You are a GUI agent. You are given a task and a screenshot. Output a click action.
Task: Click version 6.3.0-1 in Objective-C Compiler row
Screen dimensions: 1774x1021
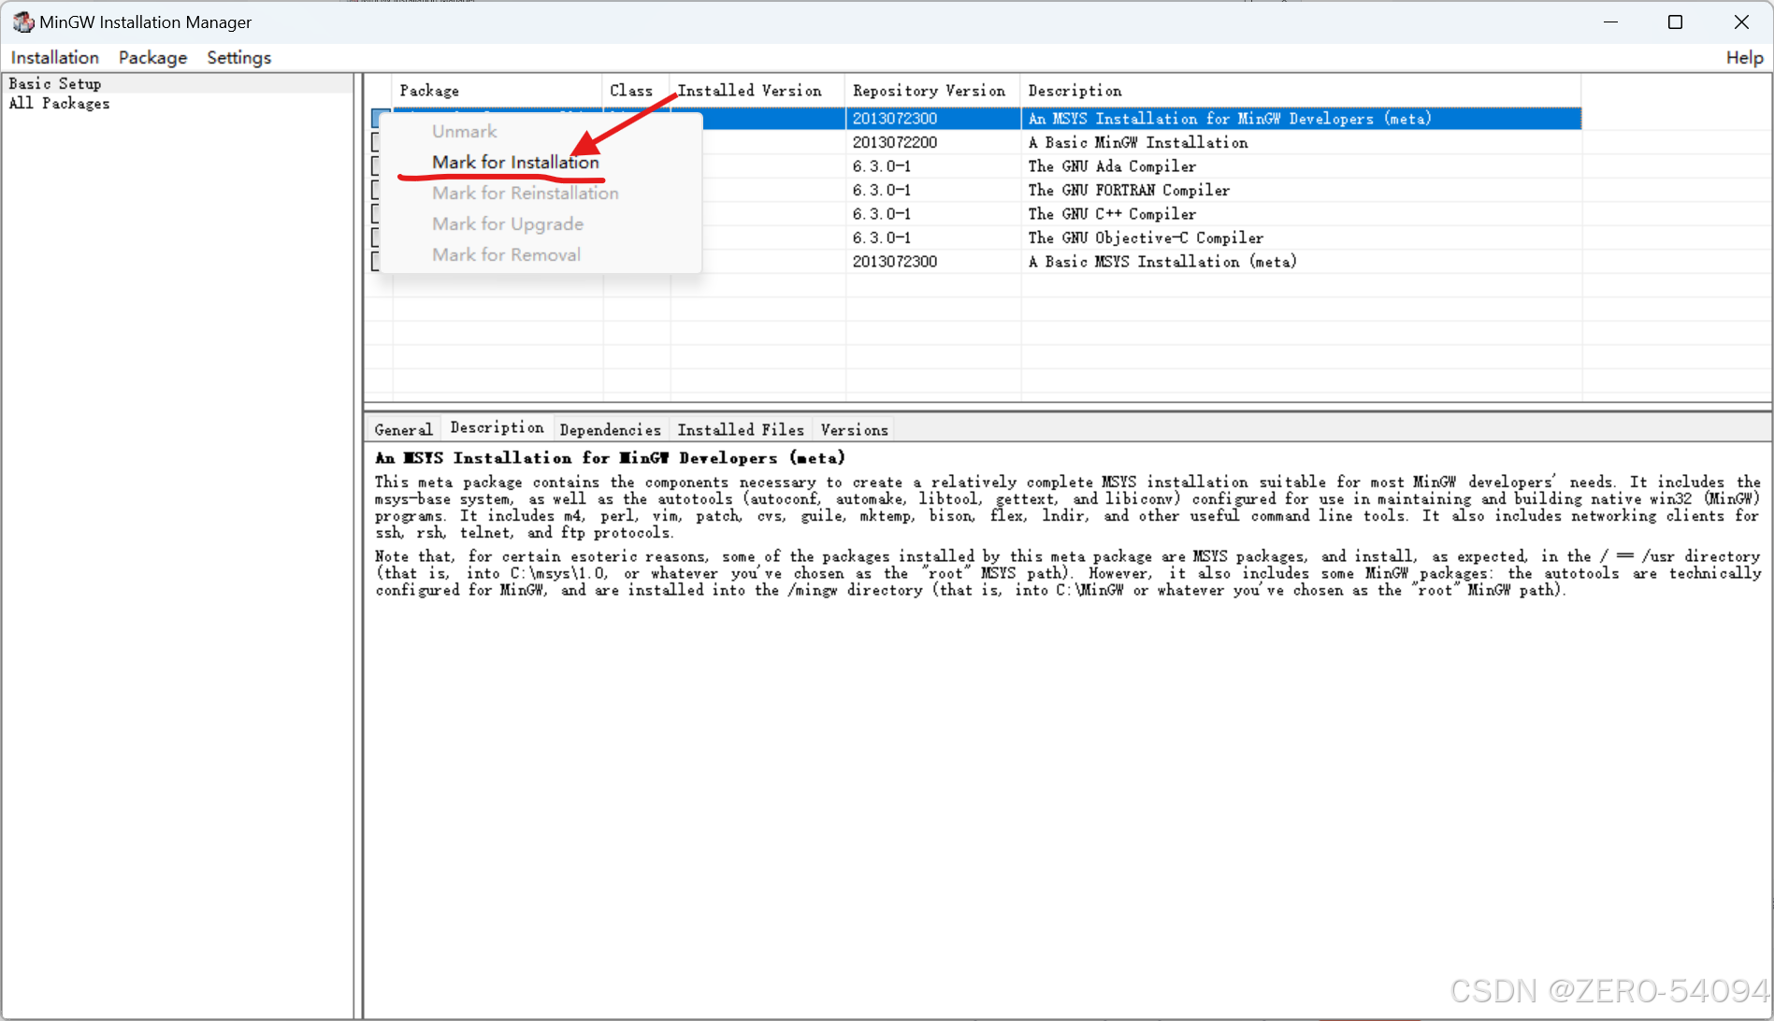(881, 237)
